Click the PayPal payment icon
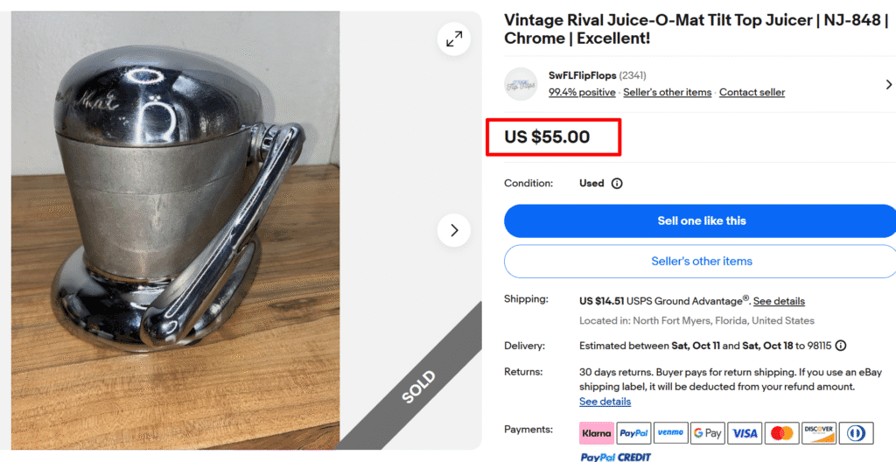 click(x=633, y=432)
